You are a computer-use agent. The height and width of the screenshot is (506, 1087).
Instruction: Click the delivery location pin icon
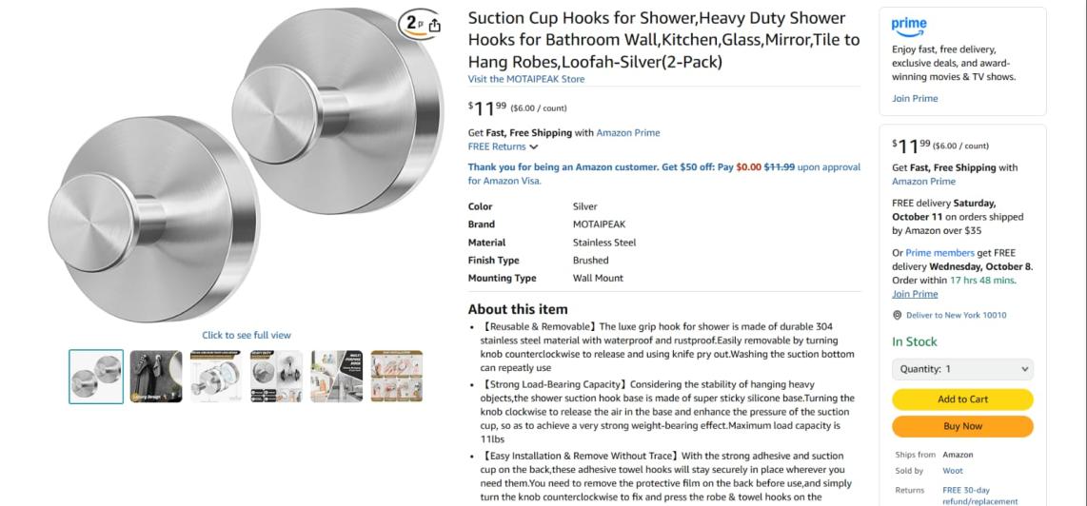point(897,316)
